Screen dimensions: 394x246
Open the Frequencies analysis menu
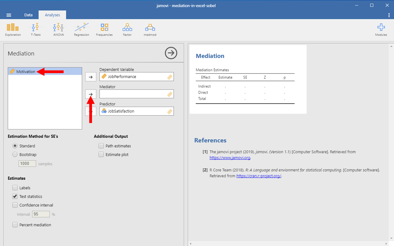coord(104,29)
